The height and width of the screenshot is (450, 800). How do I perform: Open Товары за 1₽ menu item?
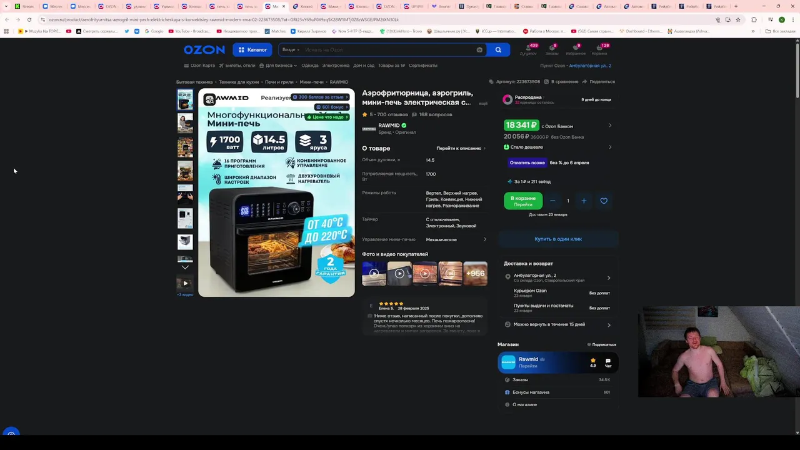(391, 66)
